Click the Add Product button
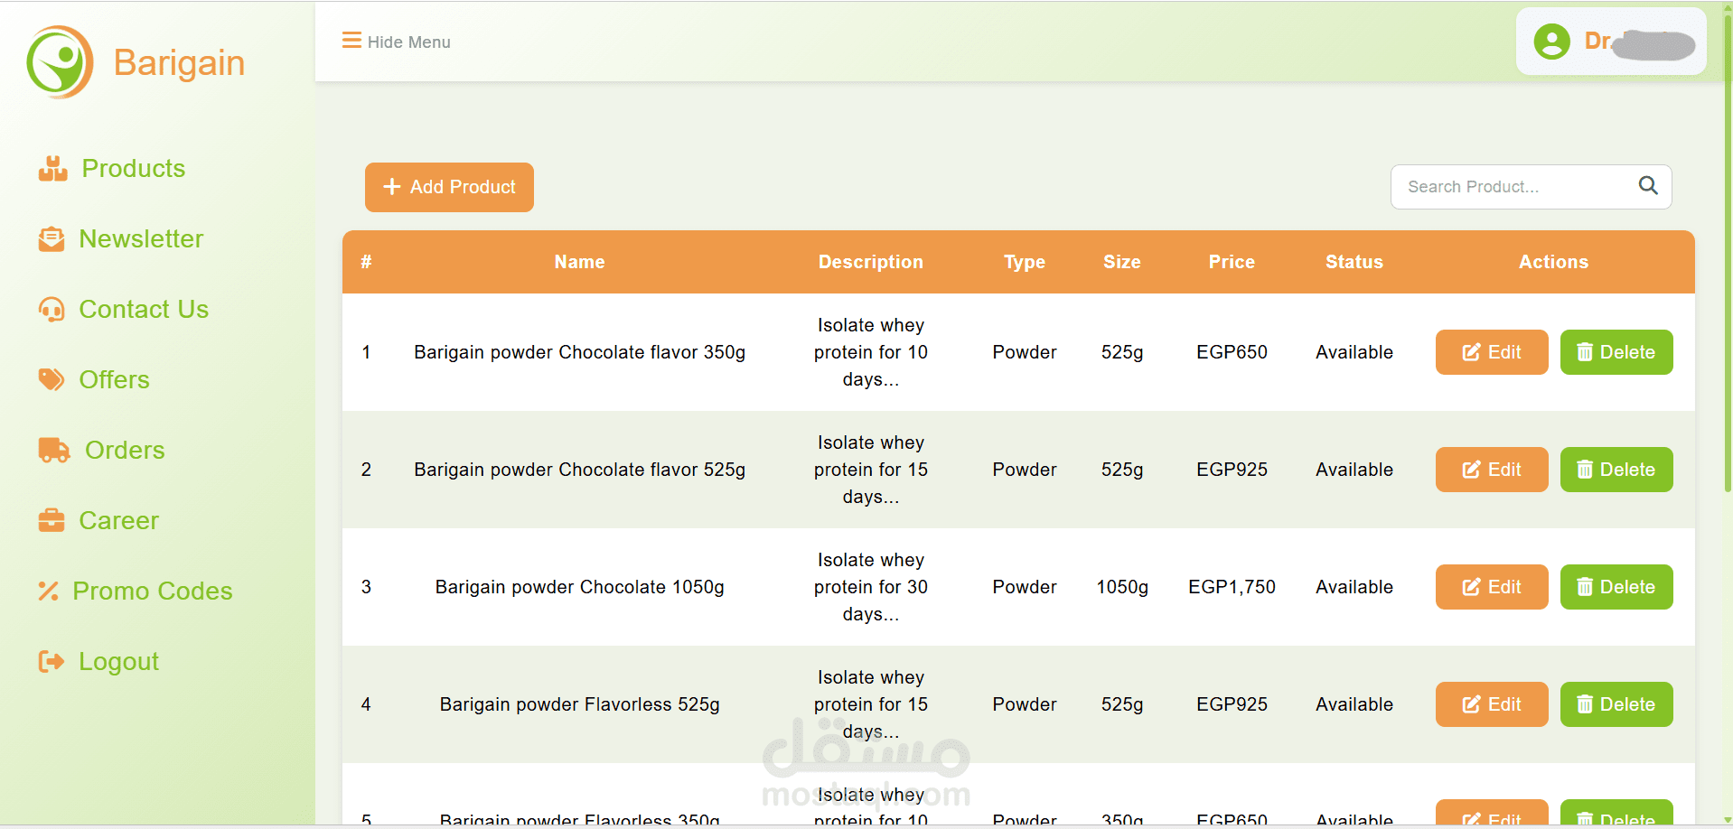Viewport: 1733px width, 829px height. 449,187
